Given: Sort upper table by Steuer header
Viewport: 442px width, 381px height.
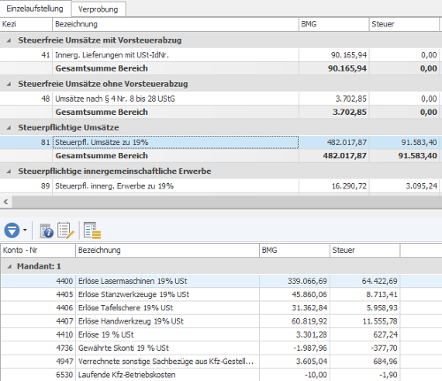Looking at the screenshot, I should [x=404, y=24].
